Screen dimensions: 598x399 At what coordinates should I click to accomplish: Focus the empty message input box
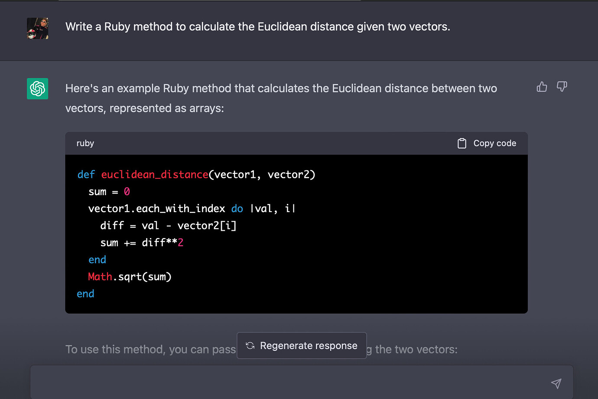point(286,383)
